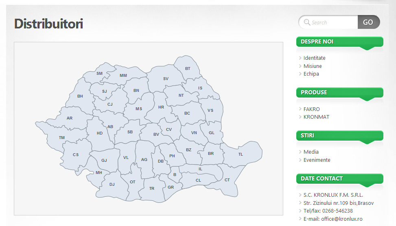Open the Media news link
This screenshot has height=226, width=396.
(311, 152)
